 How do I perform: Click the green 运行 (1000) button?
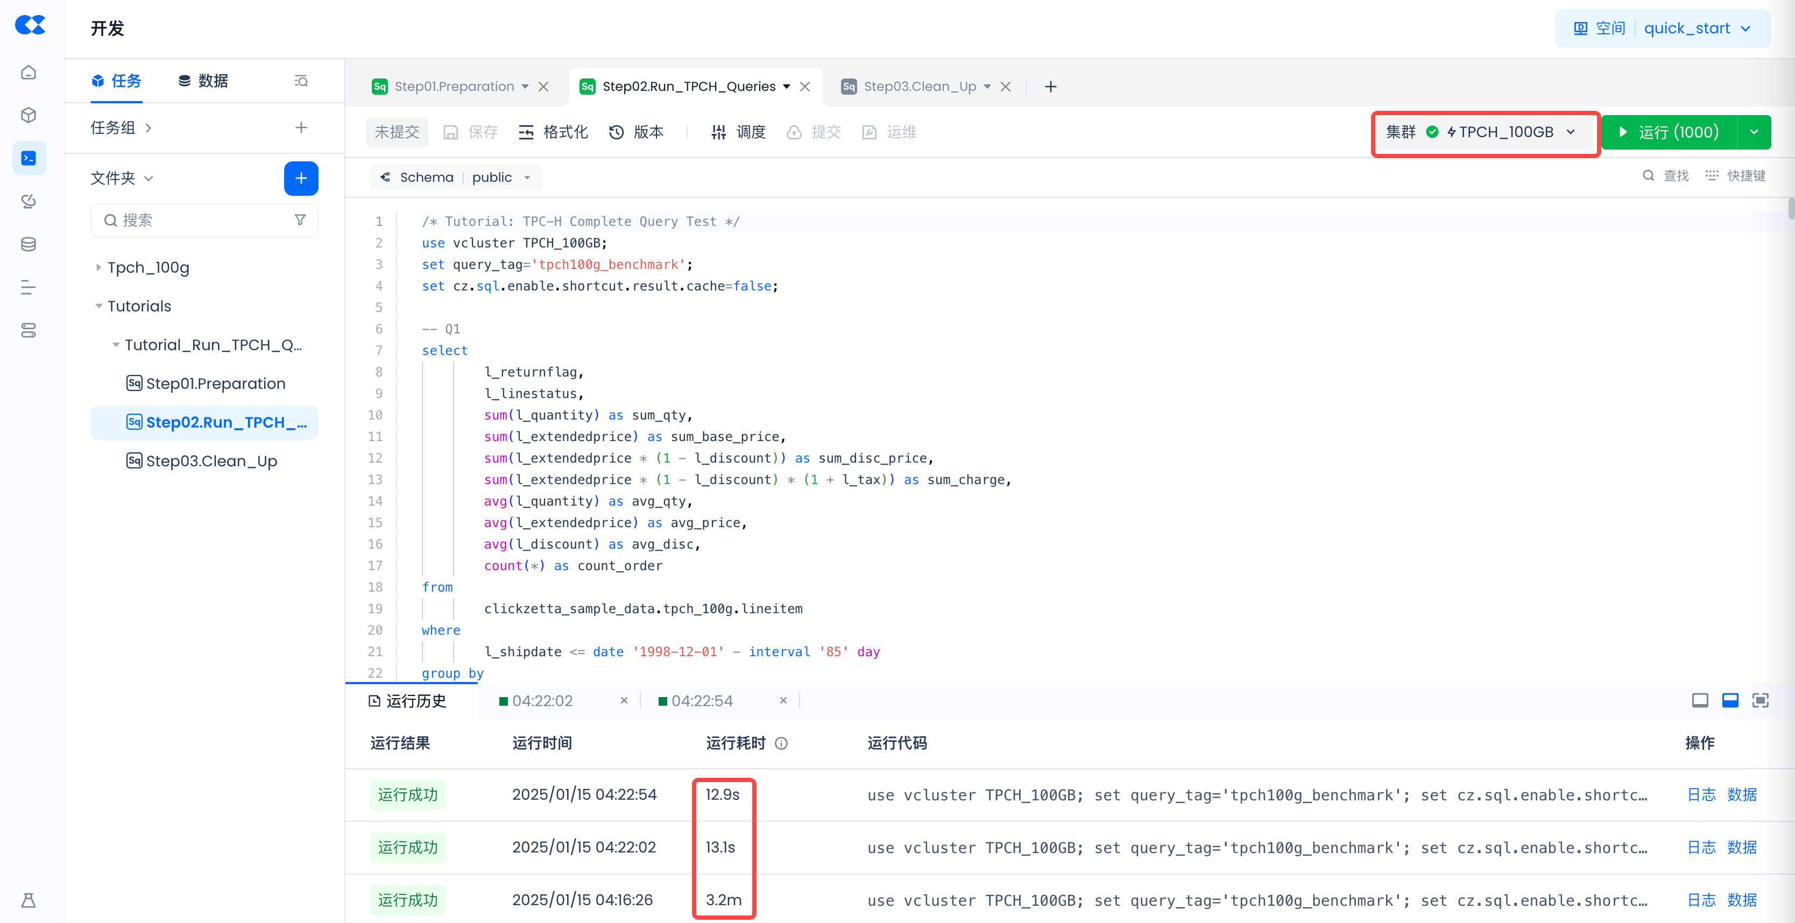1669,132
